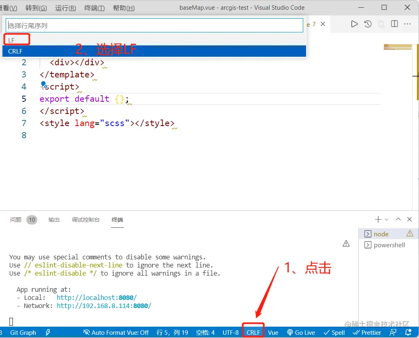Open the 终端(T) menu
419x338 pixels.
tap(94, 8)
